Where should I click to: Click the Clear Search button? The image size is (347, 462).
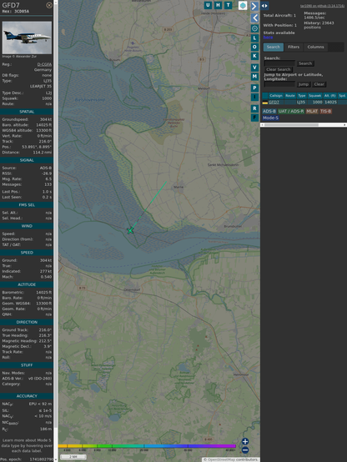tap(279, 69)
